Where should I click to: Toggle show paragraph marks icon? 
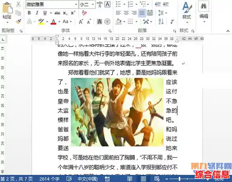coord(172,22)
